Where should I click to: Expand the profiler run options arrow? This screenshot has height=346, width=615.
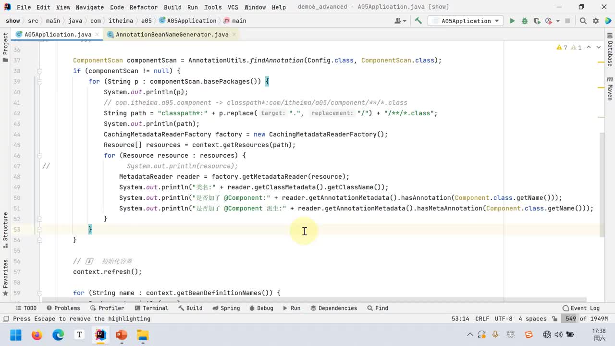[558, 21]
